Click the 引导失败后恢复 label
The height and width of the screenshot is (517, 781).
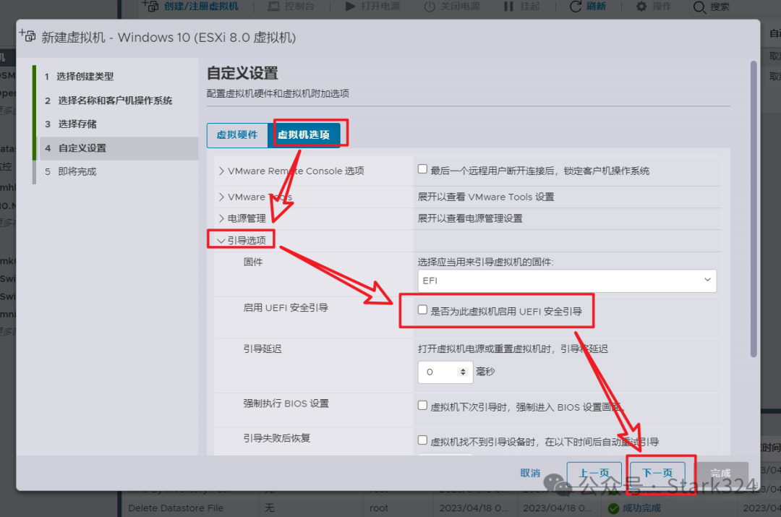click(277, 438)
